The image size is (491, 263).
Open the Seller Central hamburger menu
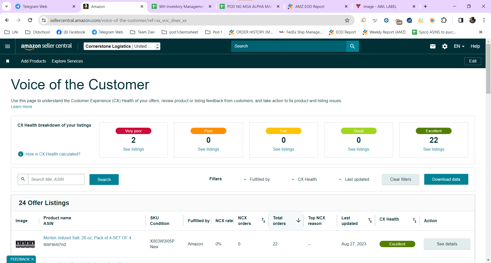coord(8,46)
